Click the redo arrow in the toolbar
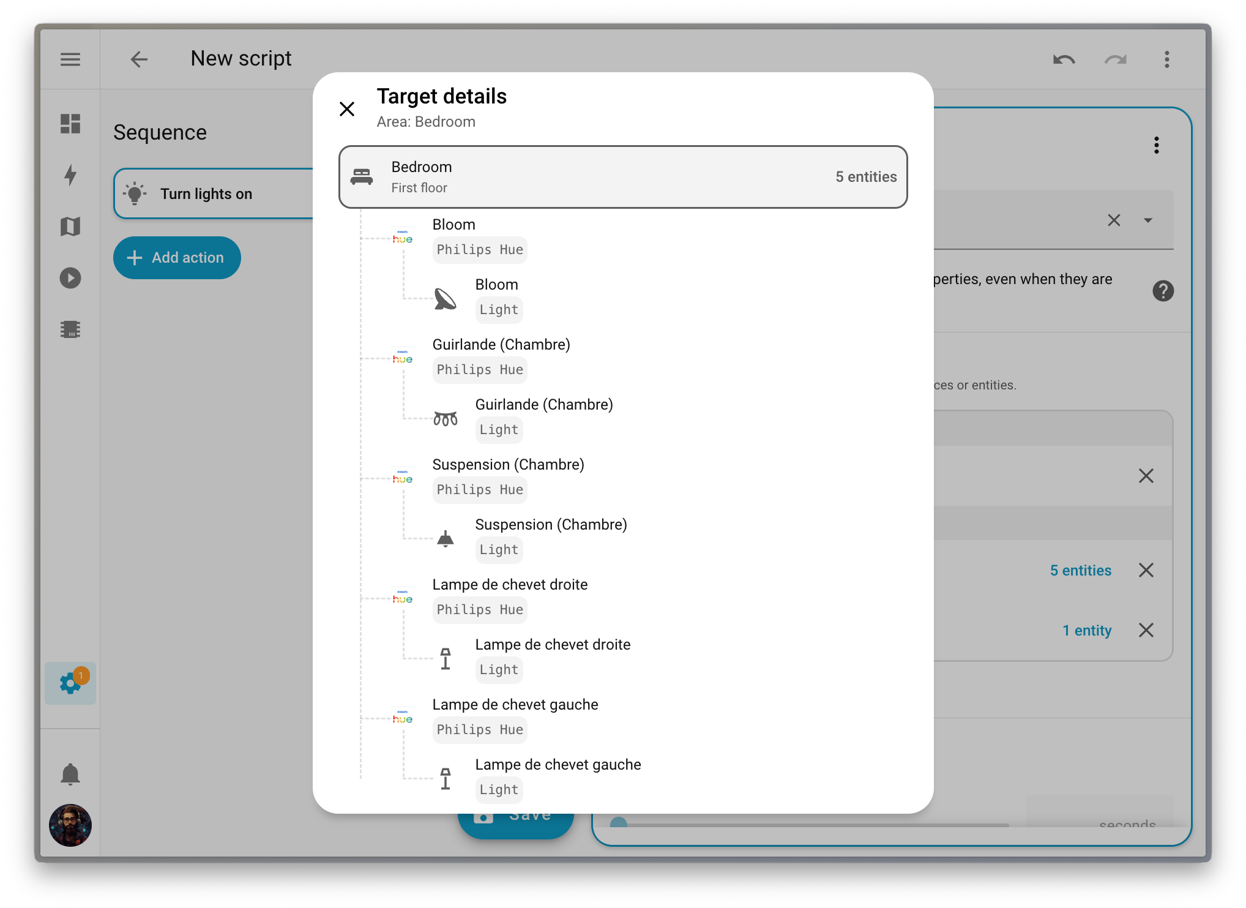 pyautogui.click(x=1115, y=59)
